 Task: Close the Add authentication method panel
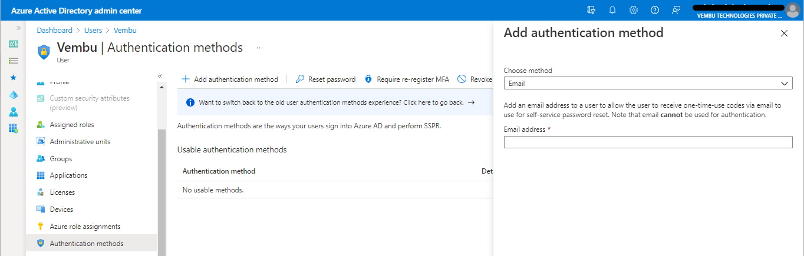(784, 34)
